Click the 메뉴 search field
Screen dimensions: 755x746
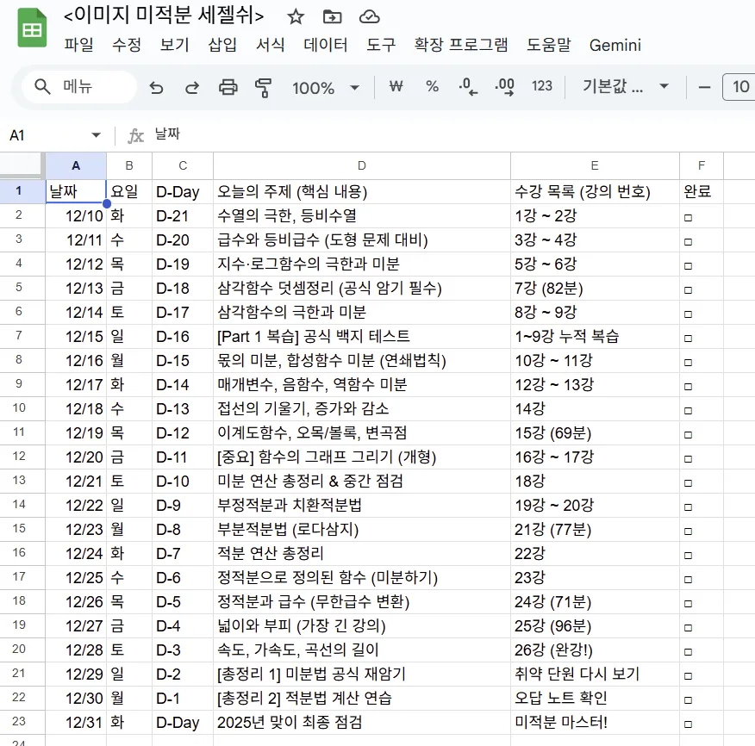point(79,87)
